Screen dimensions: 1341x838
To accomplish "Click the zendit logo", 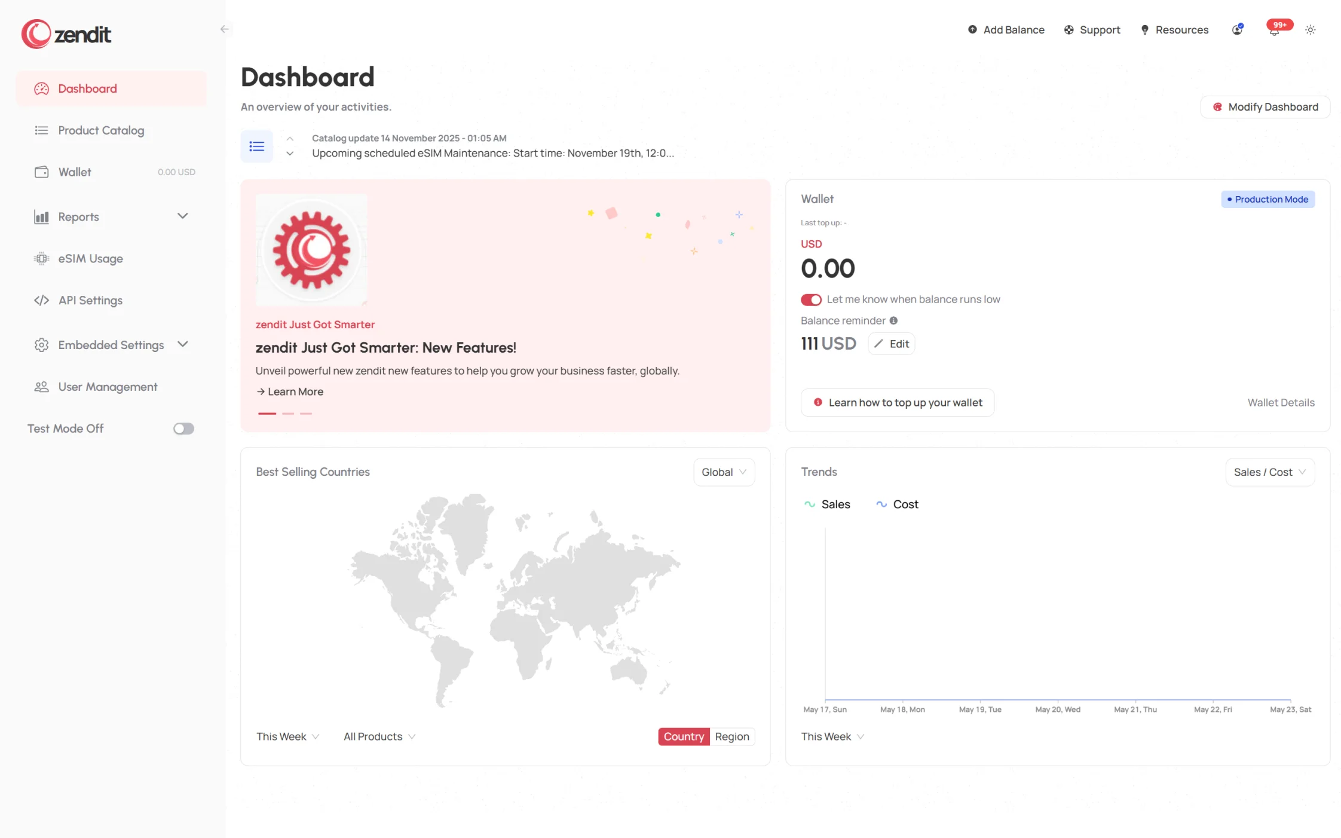I will [66, 34].
